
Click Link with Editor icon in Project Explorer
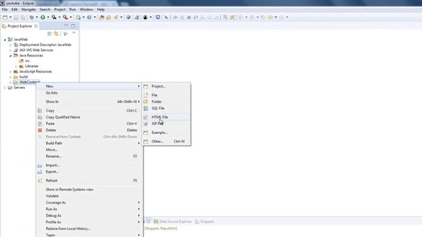click(x=56, y=34)
